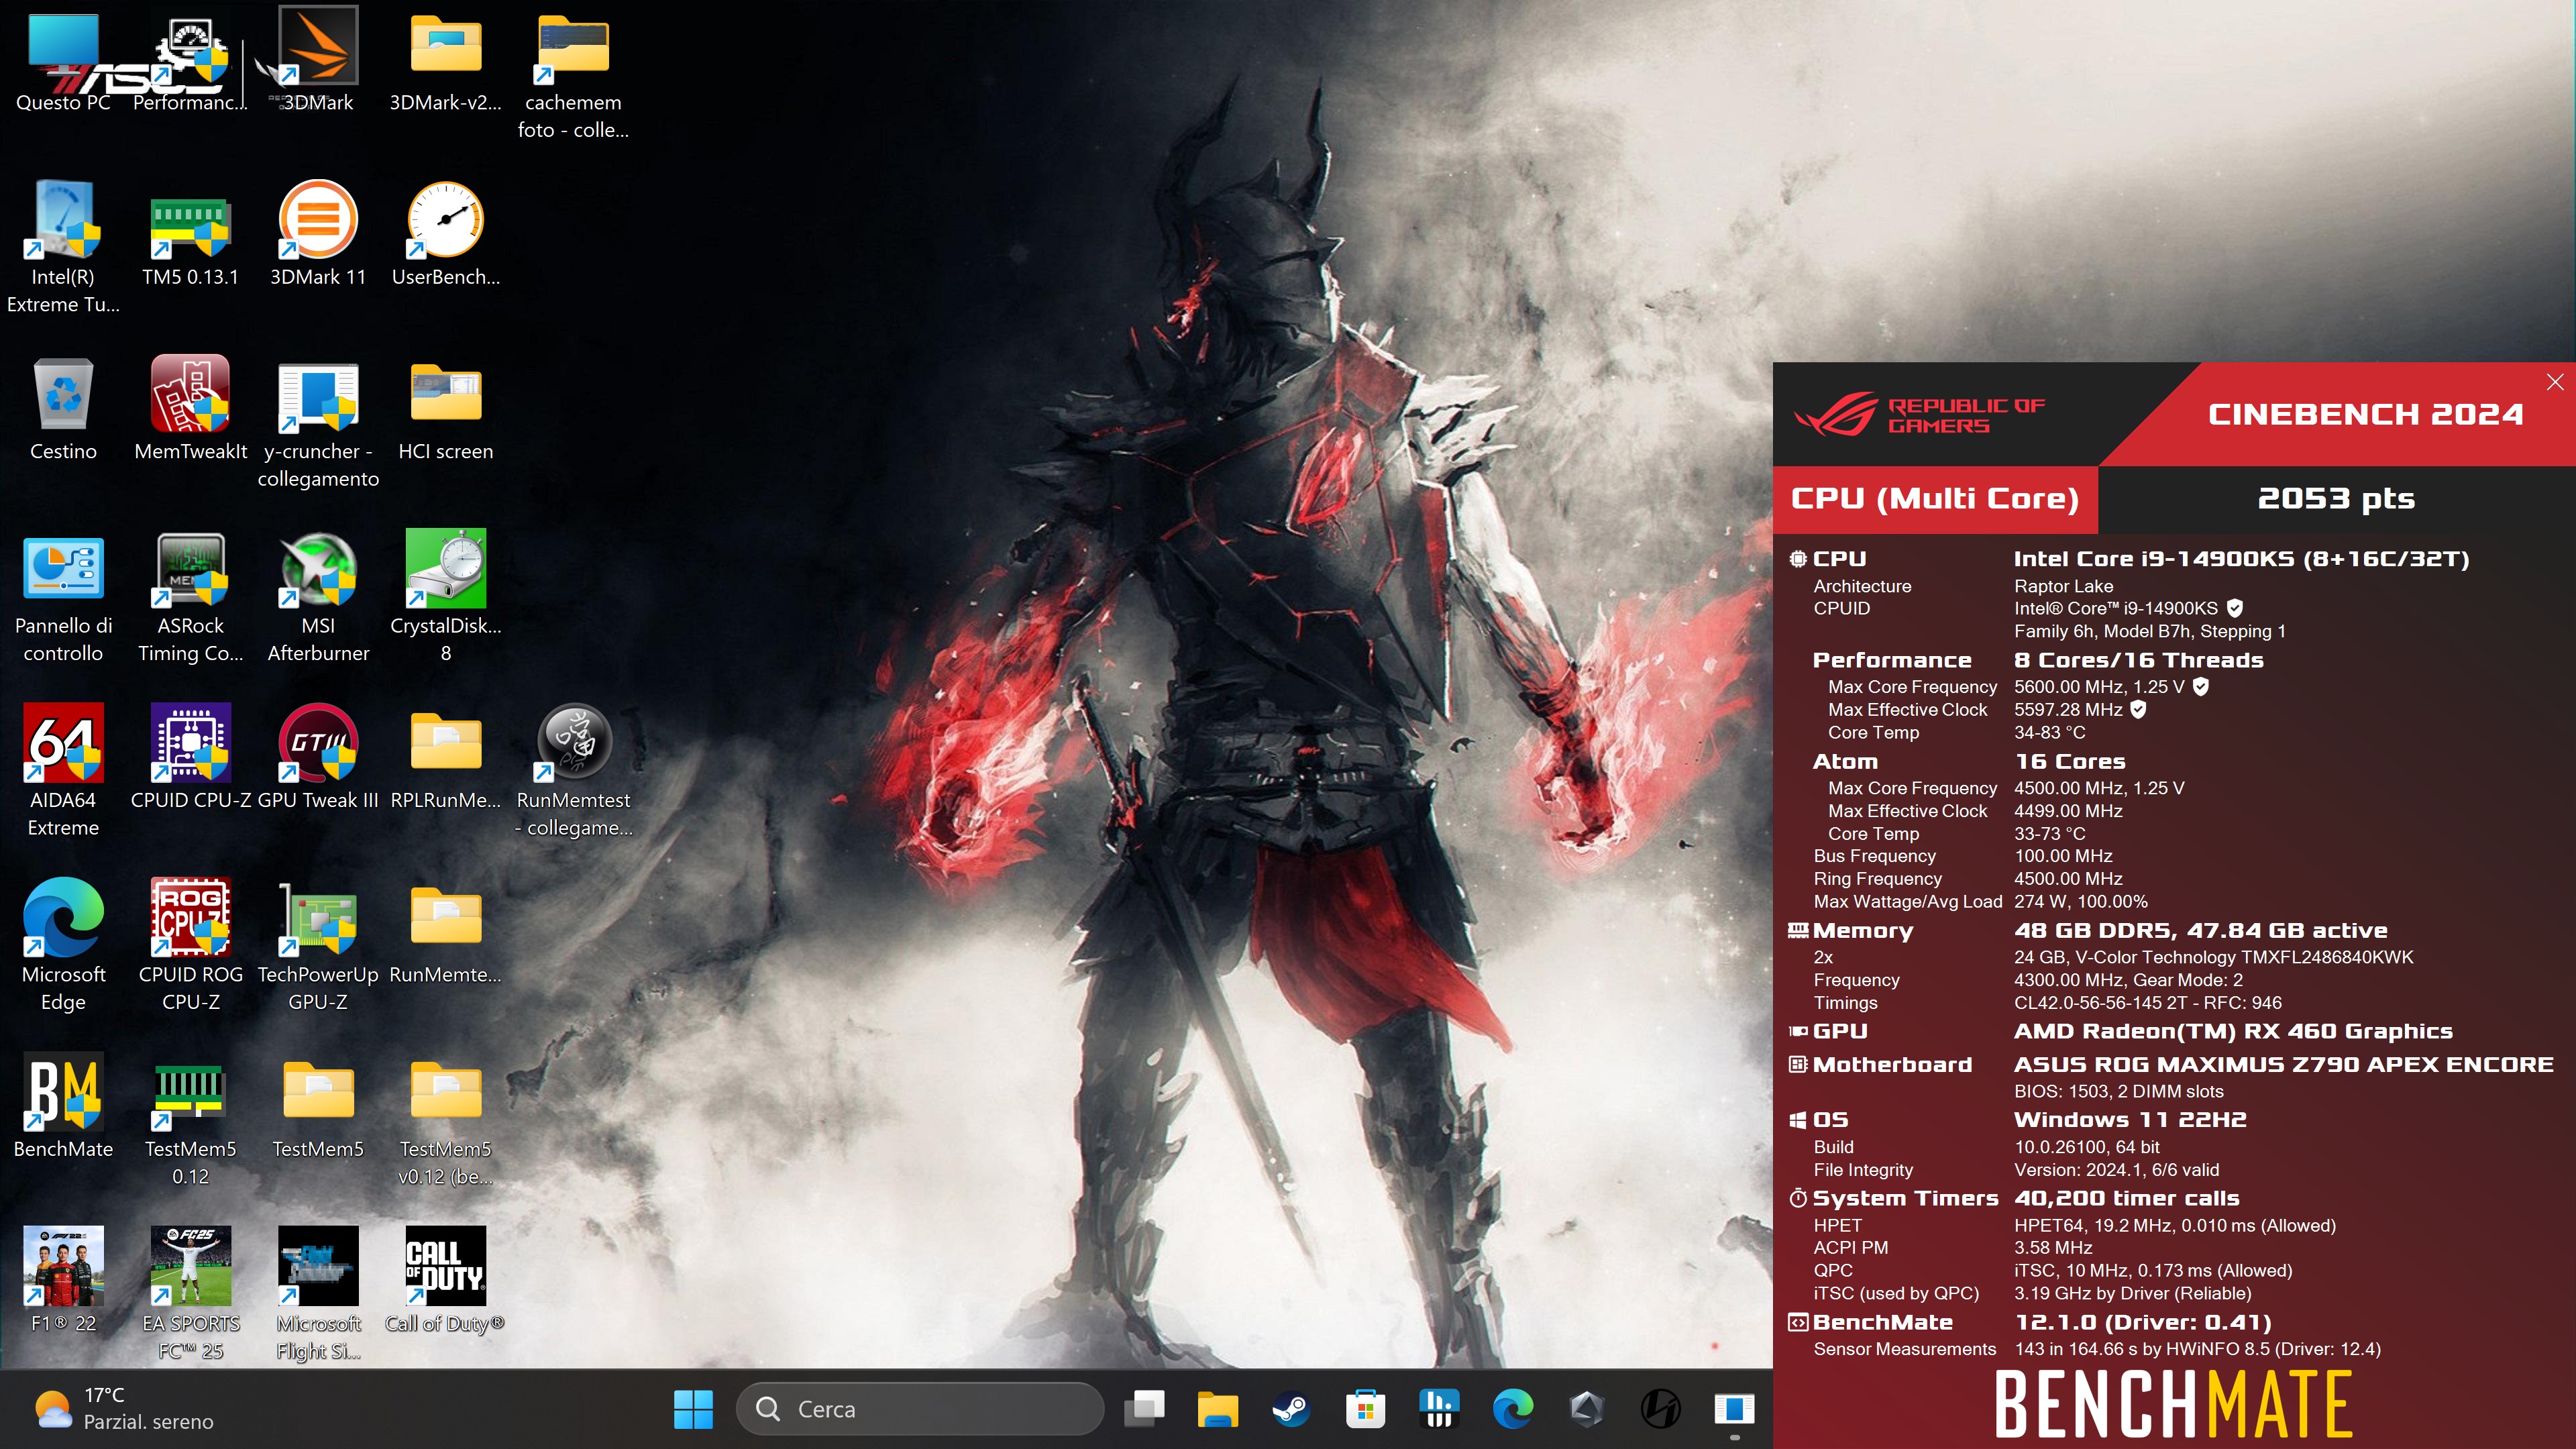Image resolution: width=2576 pixels, height=1449 pixels.
Task: Open Edge browser from taskbar
Action: coord(1513,1409)
